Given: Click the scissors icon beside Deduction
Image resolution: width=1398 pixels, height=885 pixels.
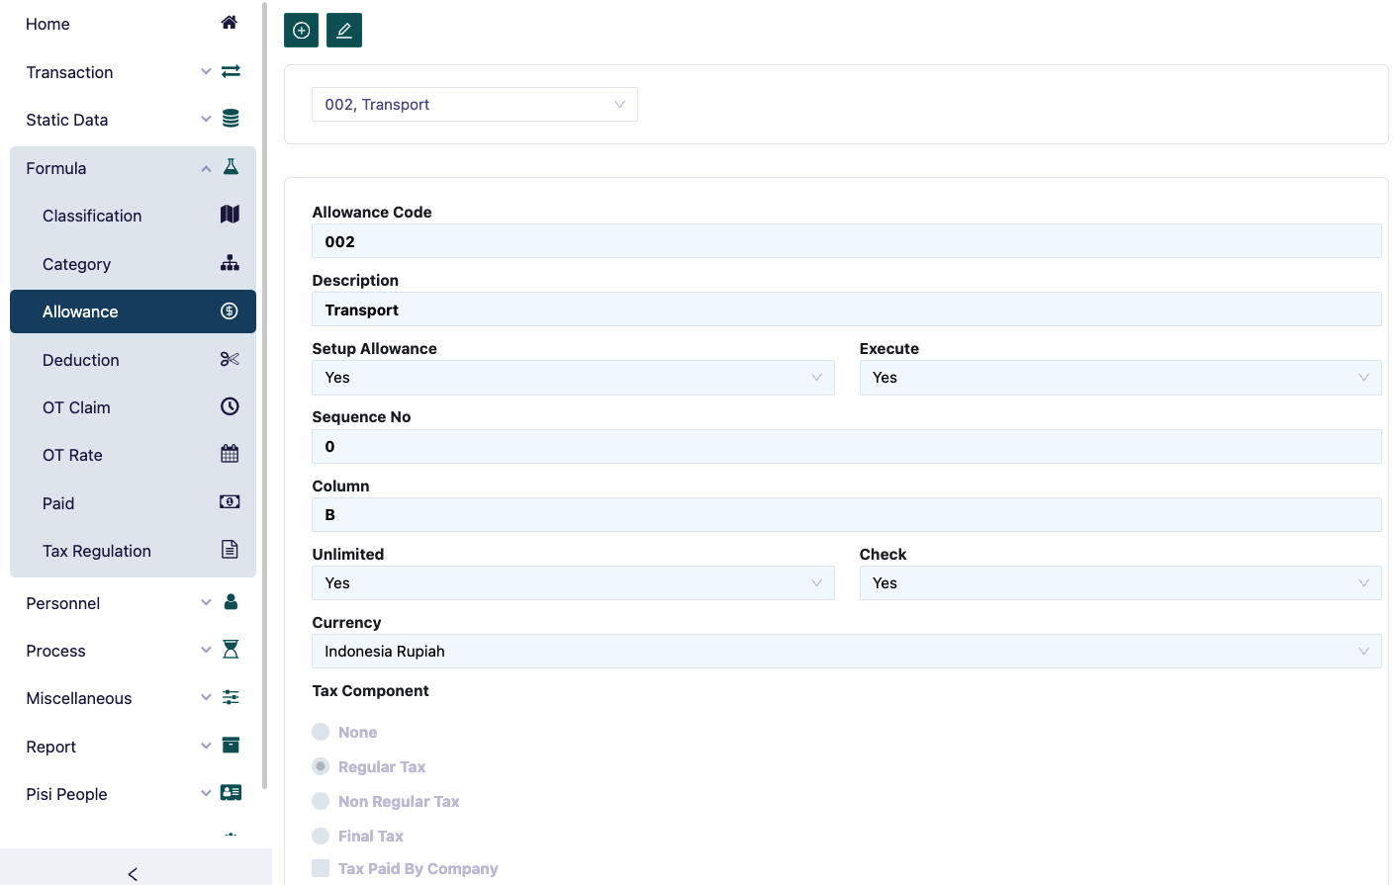Looking at the screenshot, I should (230, 358).
